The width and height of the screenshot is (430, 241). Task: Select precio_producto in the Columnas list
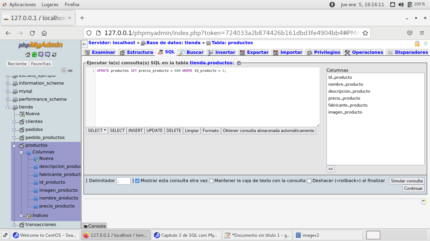pos(344,98)
